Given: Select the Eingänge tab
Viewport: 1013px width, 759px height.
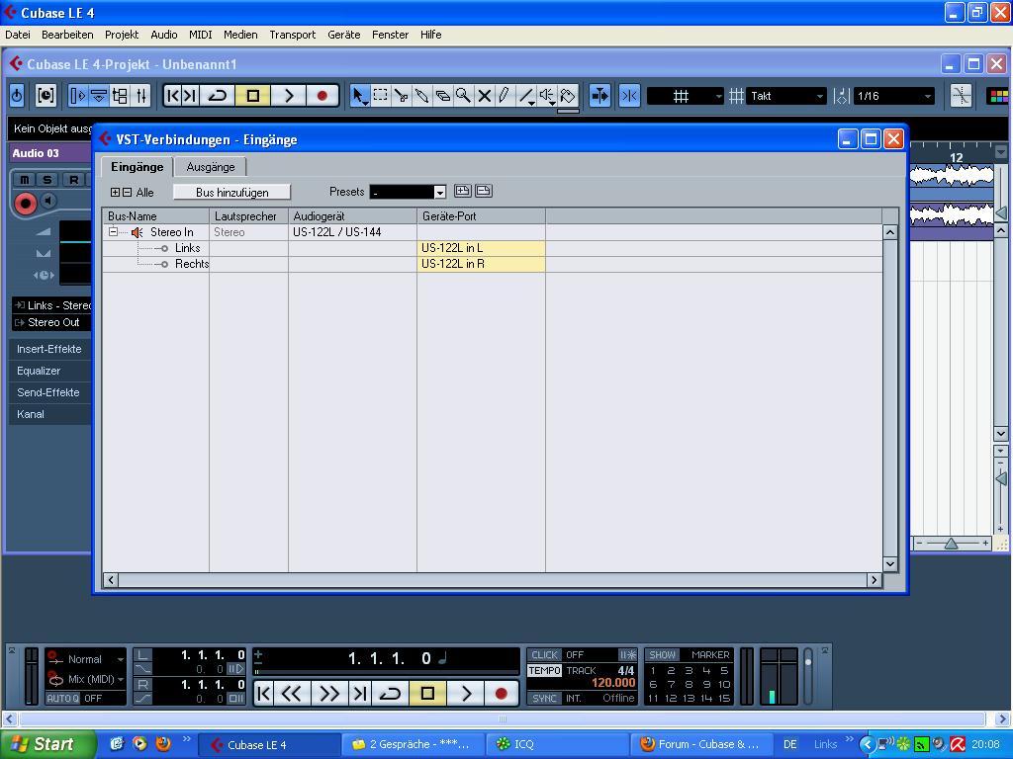Looking at the screenshot, I should [x=137, y=166].
